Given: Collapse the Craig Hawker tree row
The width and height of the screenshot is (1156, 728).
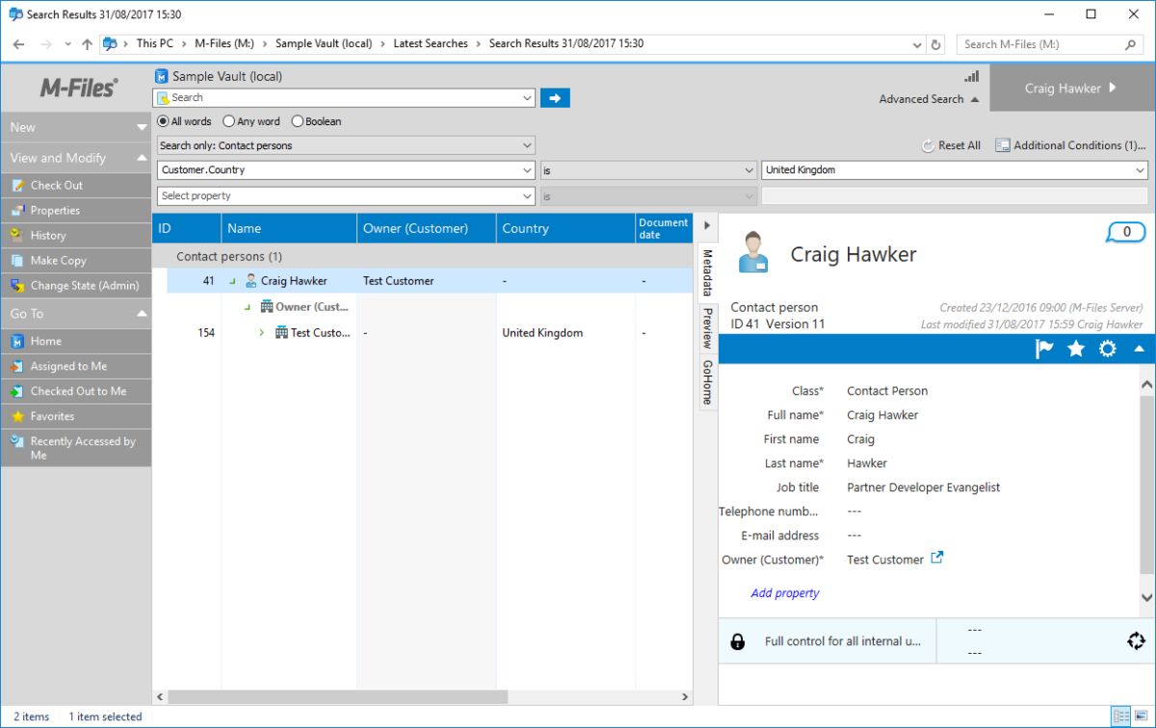Looking at the screenshot, I should pos(232,281).
